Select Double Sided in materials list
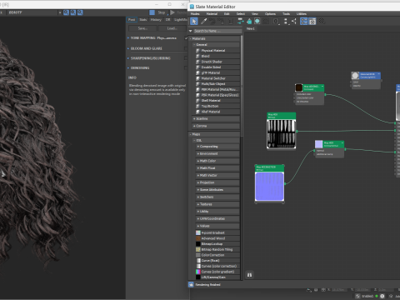This screenshot has height=300, width=400. coord(217,67)
